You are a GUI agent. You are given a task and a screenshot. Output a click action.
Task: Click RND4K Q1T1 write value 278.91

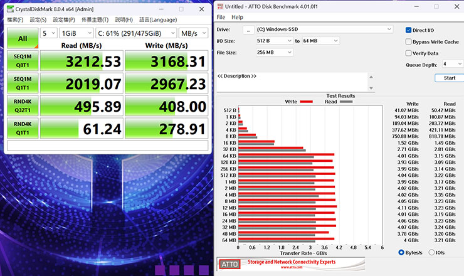coord(167,129)
